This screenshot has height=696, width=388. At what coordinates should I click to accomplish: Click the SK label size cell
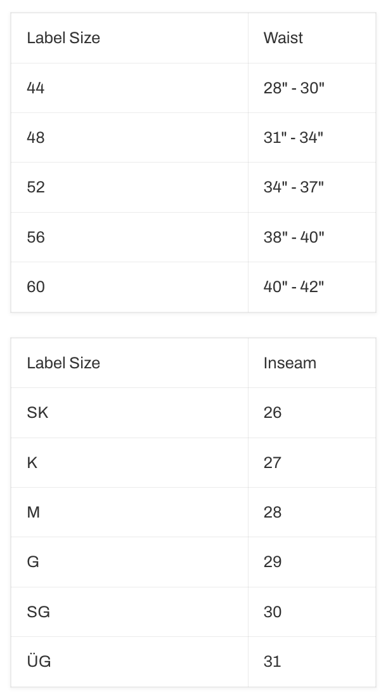[37, 413]
